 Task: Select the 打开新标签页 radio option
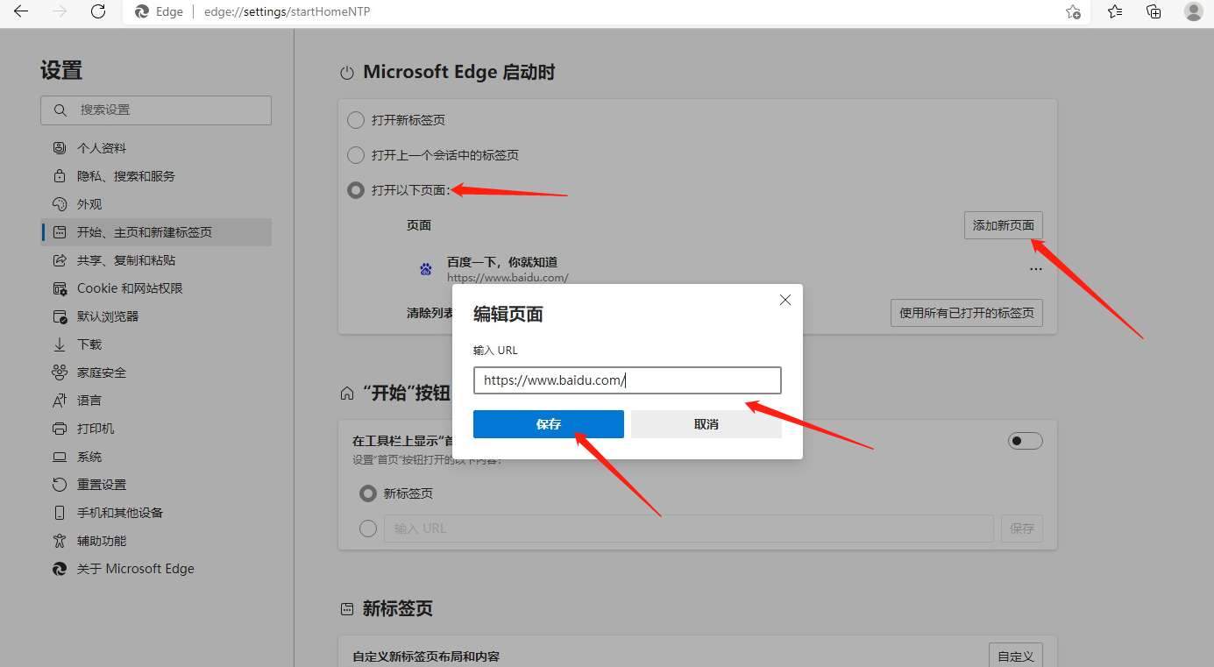point(356,120)
